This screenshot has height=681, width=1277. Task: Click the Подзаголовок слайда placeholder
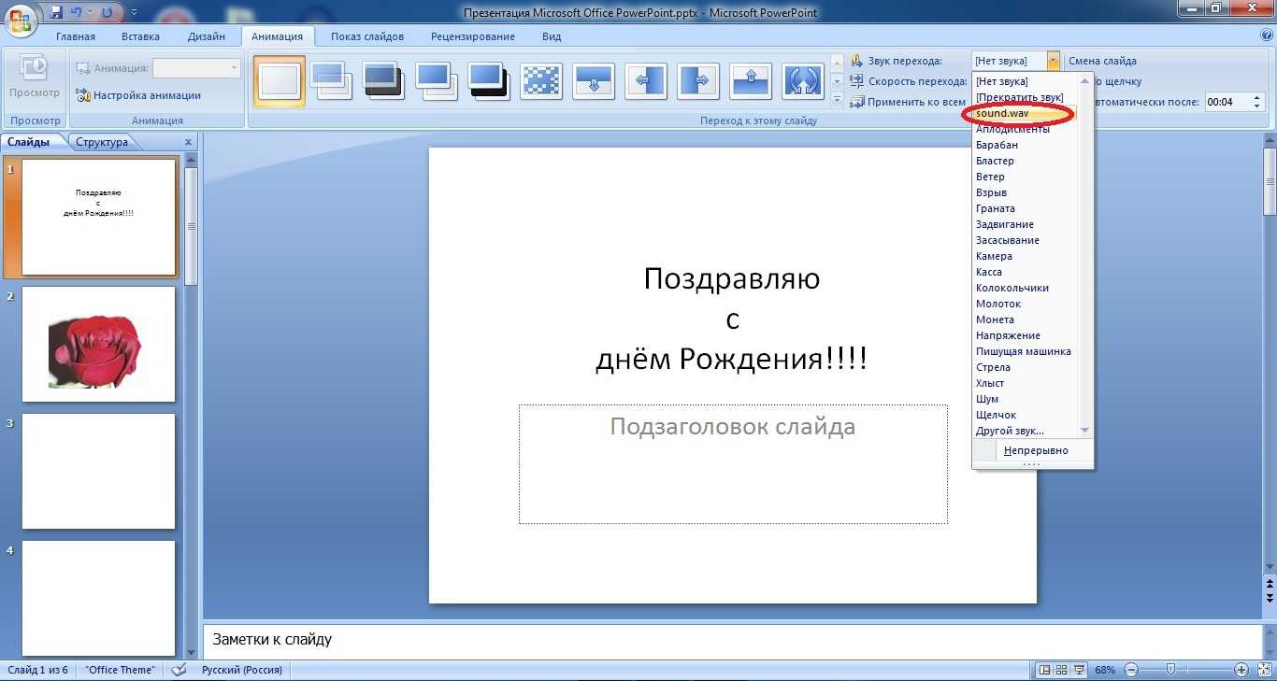click(733, 464)
